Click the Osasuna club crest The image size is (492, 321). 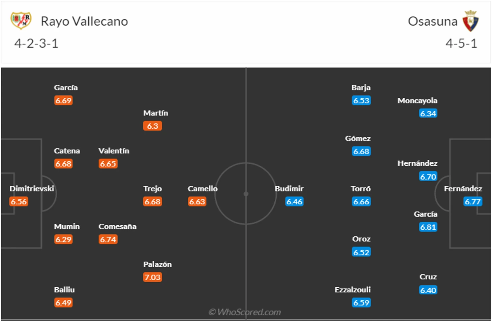470,21
